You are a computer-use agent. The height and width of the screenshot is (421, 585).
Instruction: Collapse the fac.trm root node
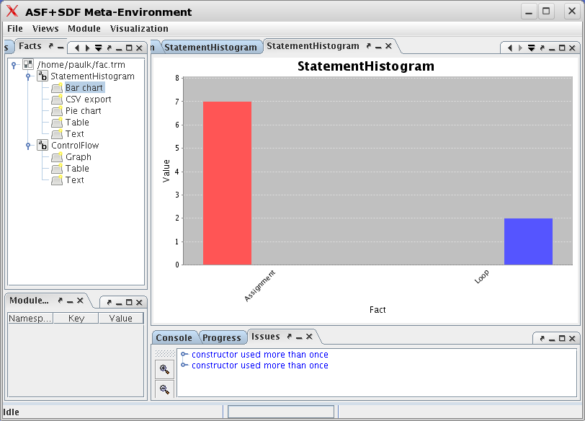click(x=14, y=64)
